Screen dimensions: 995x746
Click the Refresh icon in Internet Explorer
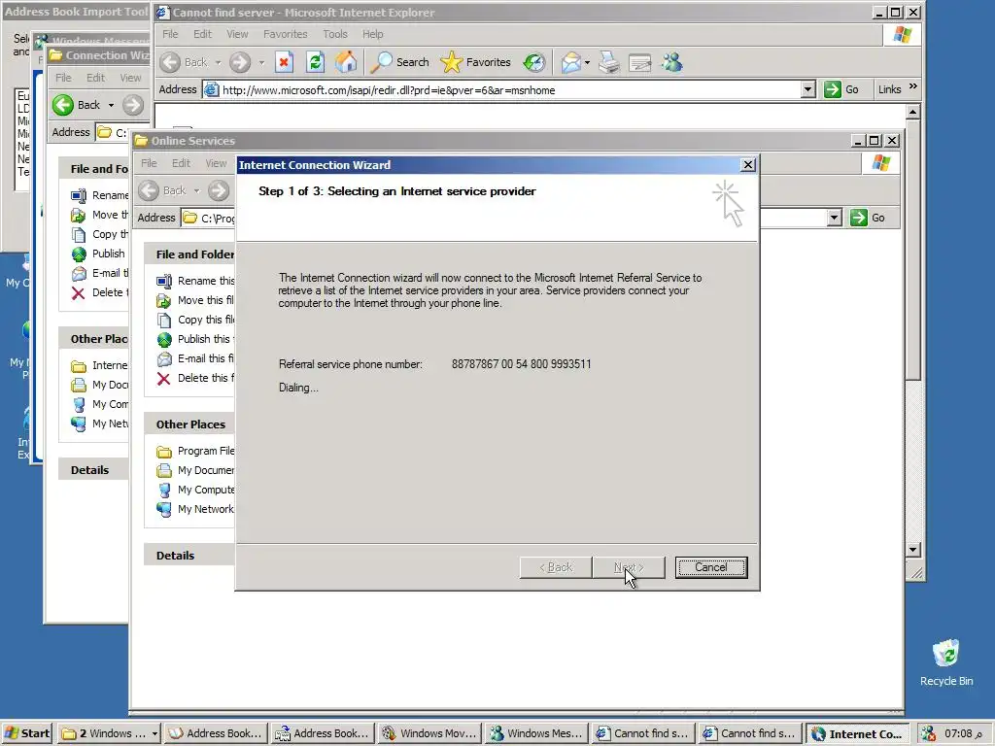coord(315,62)
